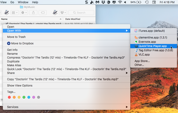
Task: Click the Wi-Fi menu bar icon
Action: 120,2
